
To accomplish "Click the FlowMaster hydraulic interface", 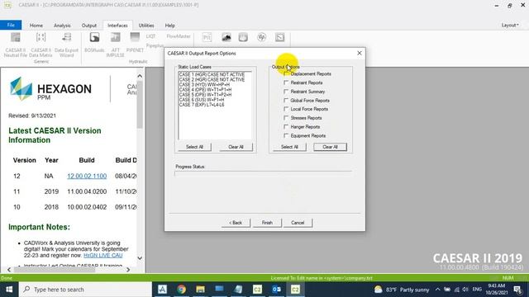I will coord(179,36).
